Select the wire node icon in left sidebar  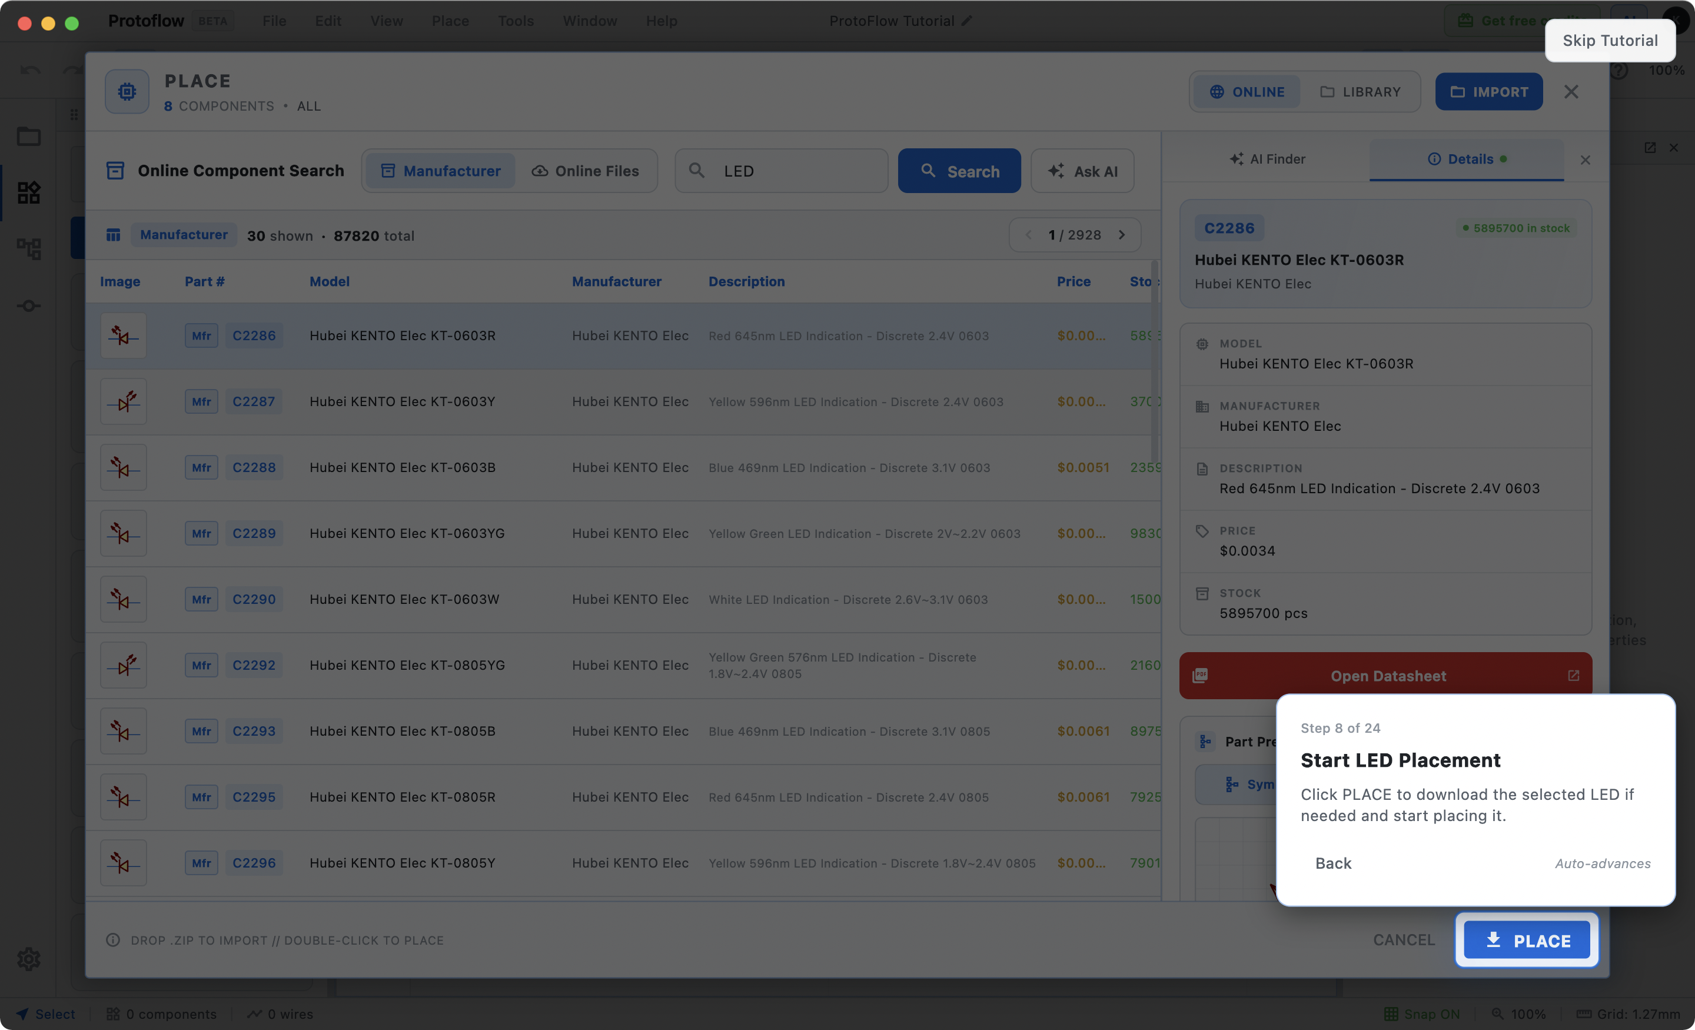[x=28, y=305]
